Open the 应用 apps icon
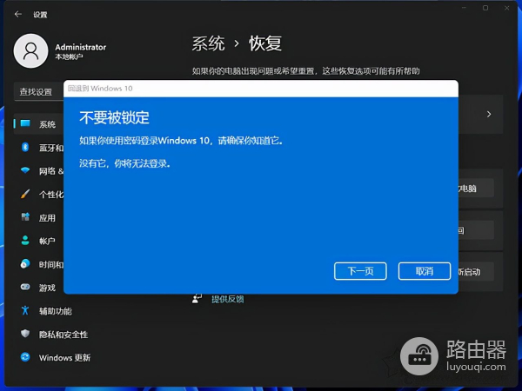Screen dimensions: 522x391 [25, 217]
